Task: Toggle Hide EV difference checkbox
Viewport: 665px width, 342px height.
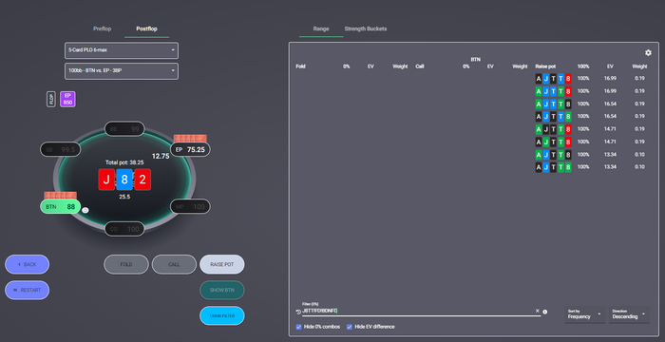Action: pos(350,327)
